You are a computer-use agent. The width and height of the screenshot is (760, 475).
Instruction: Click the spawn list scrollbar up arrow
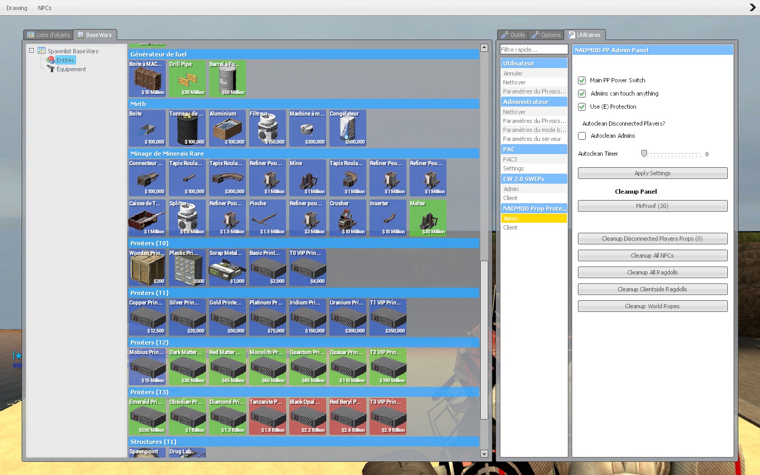click(x=484, y=47)
